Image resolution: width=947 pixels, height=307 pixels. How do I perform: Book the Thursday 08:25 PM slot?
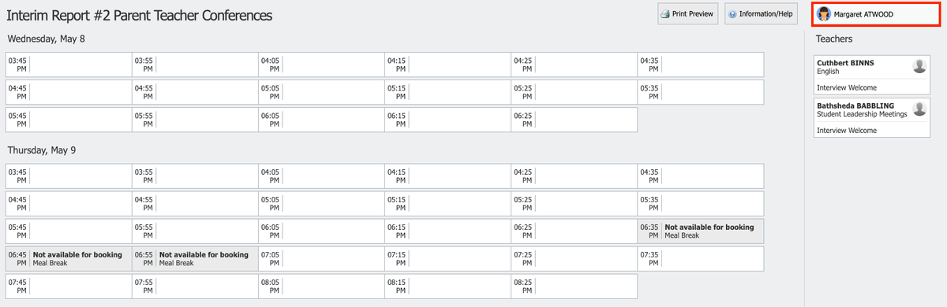click(574, 286)
